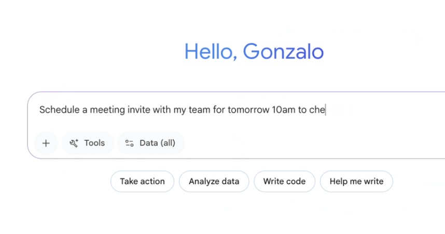445x234 pixels.
Task: Click on 10am in the prompt text
Action: [x=283, y=110]
